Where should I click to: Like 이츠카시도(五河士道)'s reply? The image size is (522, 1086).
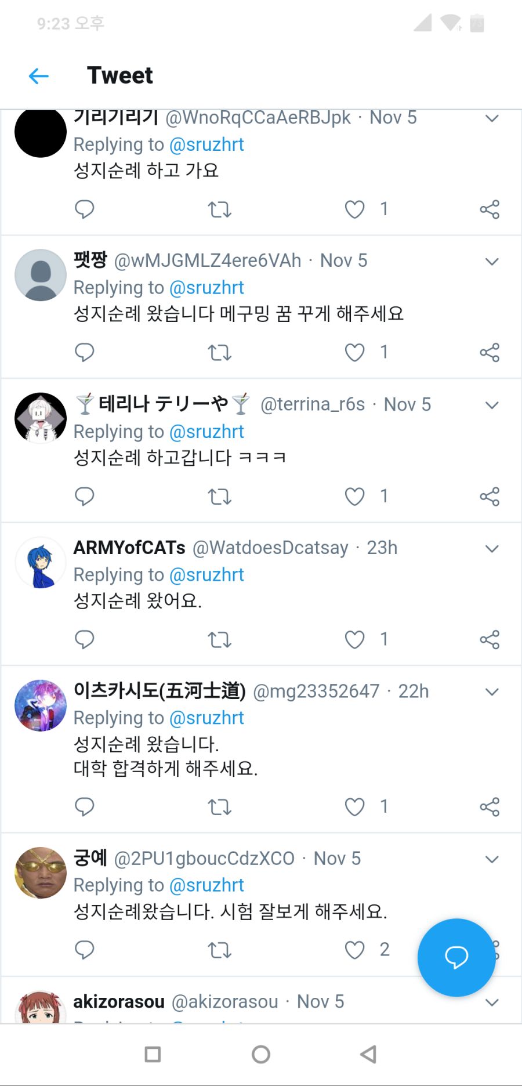point(354,806)
